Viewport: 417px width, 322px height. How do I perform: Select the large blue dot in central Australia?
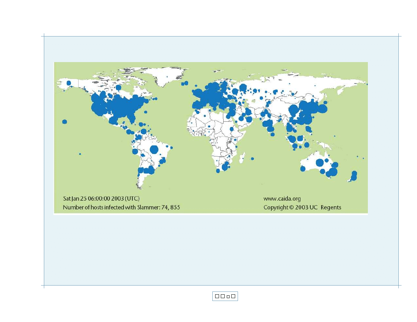coord(319,162)
